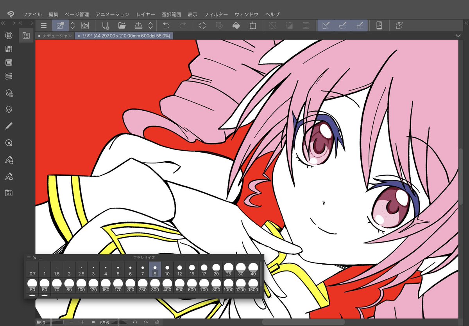Save the canvas with the Save icon
The image size is (469, 326).
[138, 25]
